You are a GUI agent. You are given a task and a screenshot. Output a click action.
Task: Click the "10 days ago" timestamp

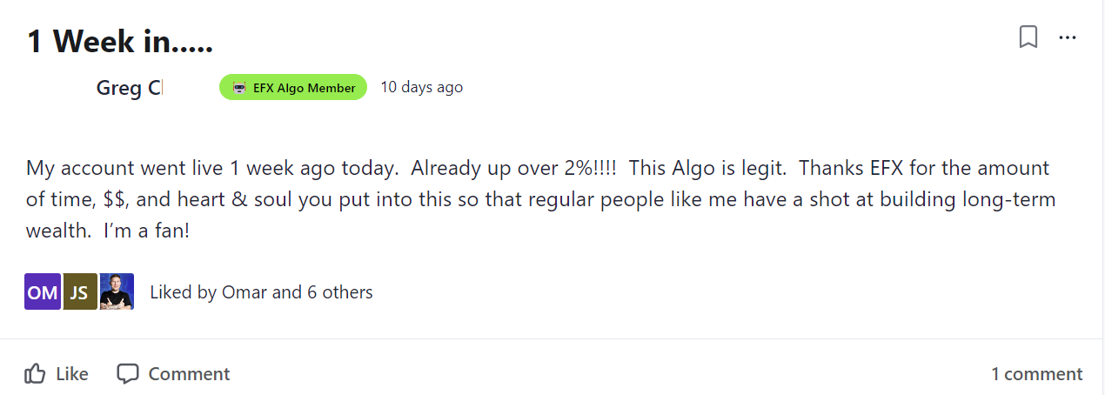click(422, 87)
